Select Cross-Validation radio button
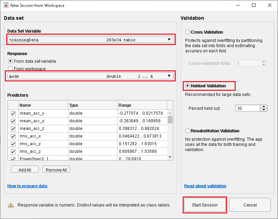Image resolution: width=278 pixels, height=219 pixels. pos(188,32)
